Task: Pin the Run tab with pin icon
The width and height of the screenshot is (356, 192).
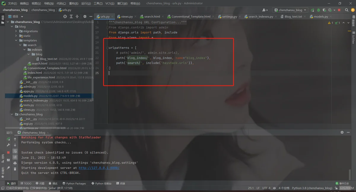Action: (8, 168)
